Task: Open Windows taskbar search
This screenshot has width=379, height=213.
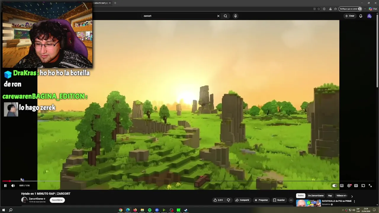Action: tap(11, 210)
